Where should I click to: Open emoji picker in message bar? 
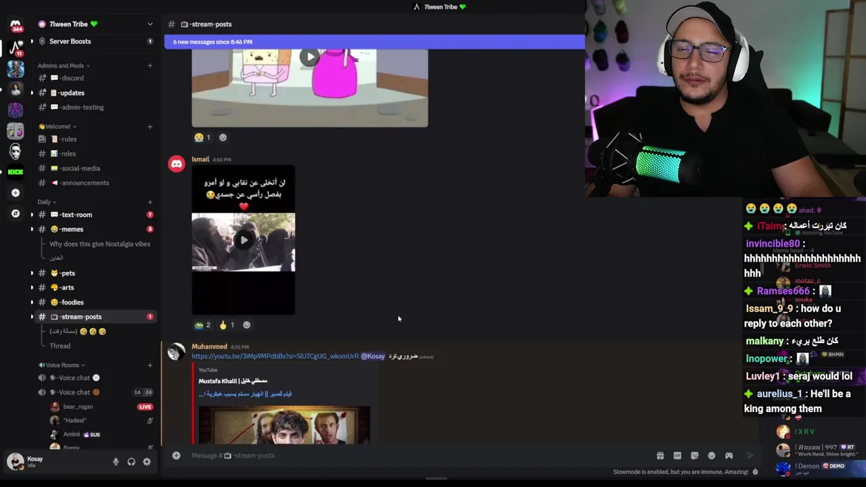tap(711, 456)
